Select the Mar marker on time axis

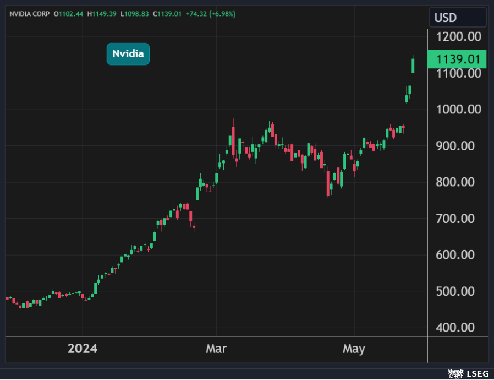click(x=217, y=349)
